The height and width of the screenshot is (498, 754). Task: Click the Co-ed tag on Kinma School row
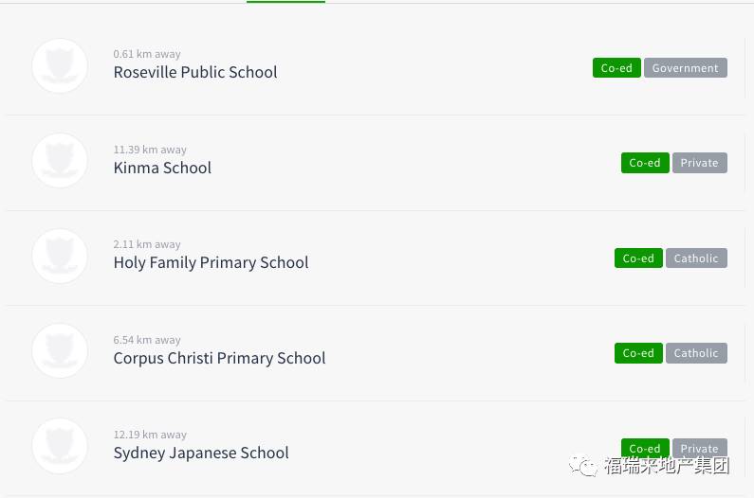pos(645,163)
